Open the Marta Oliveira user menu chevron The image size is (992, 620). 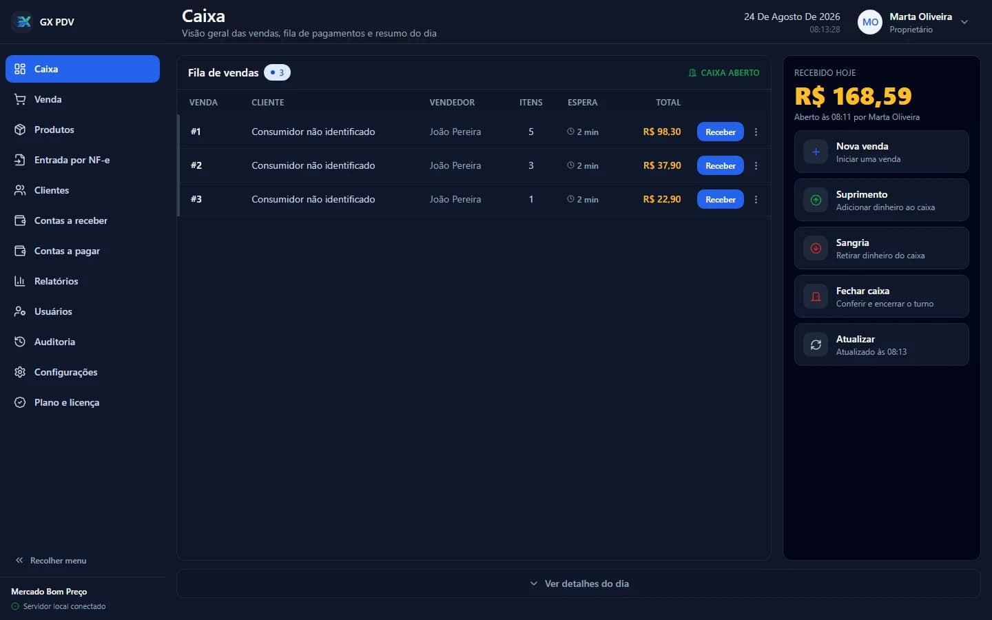[x=964, y=22]
